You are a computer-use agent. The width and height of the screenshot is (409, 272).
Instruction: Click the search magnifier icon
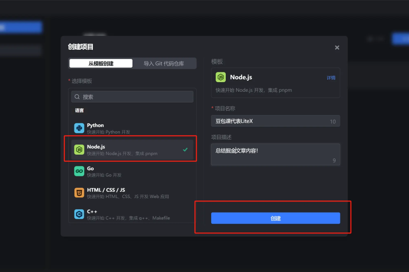(x=77, y=97)
